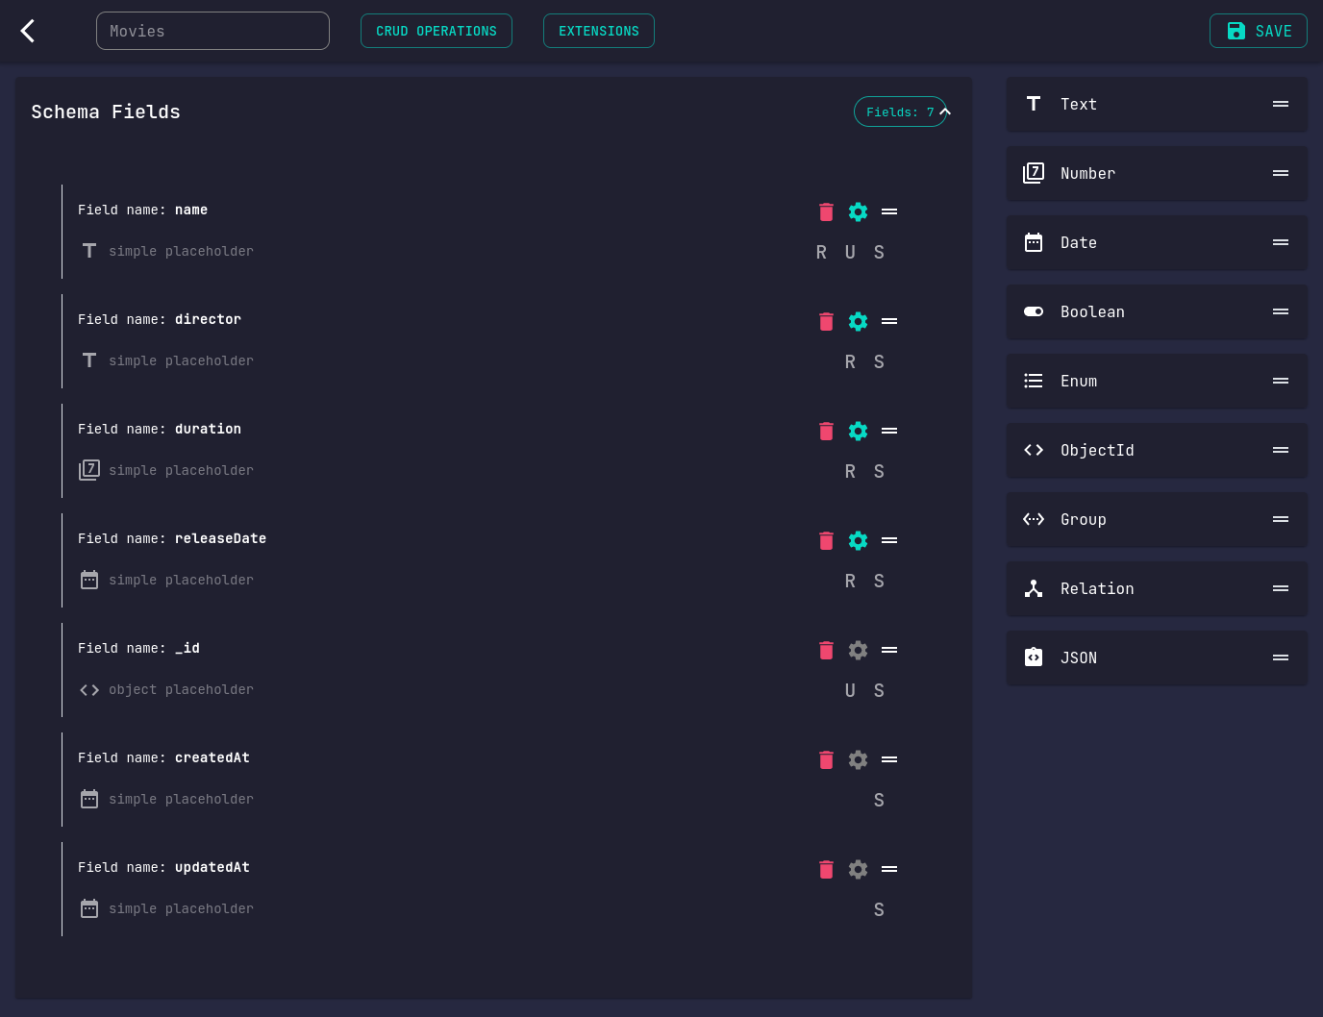This screenshot has width=1323, height=1017.
Task: Select the Enum field type
Action: tap(1157, 381)
